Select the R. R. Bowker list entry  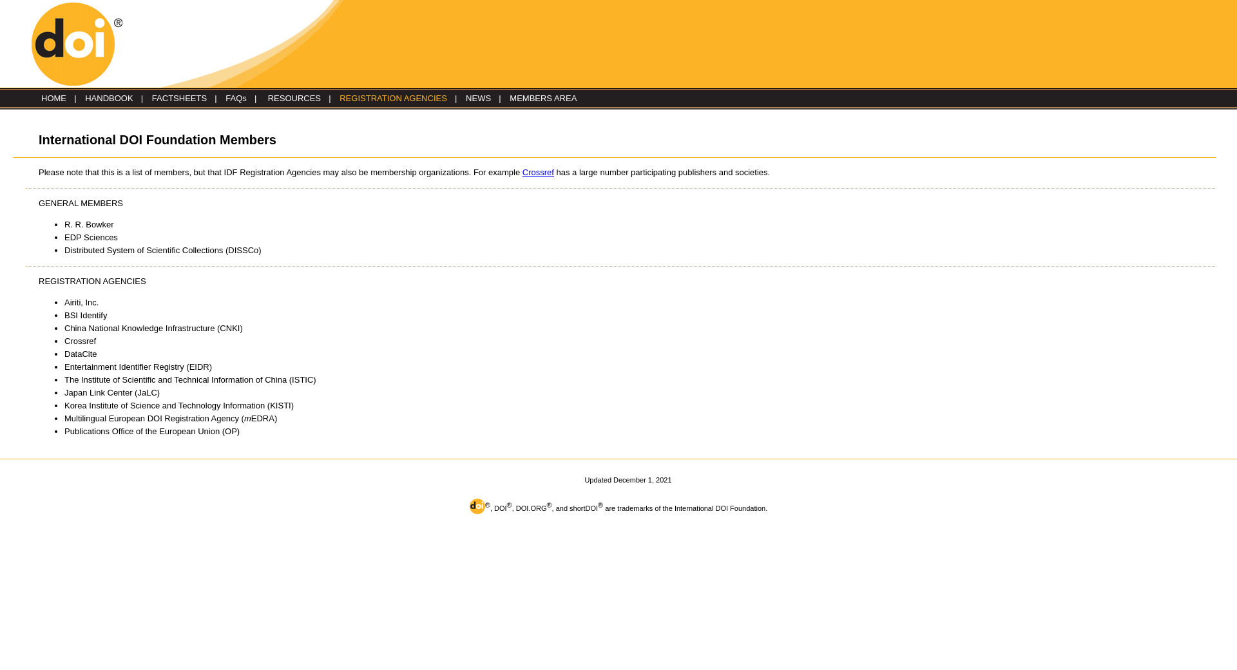(89, 225)
